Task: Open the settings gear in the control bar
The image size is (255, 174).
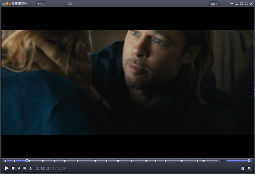Action: tap(249, 168)
